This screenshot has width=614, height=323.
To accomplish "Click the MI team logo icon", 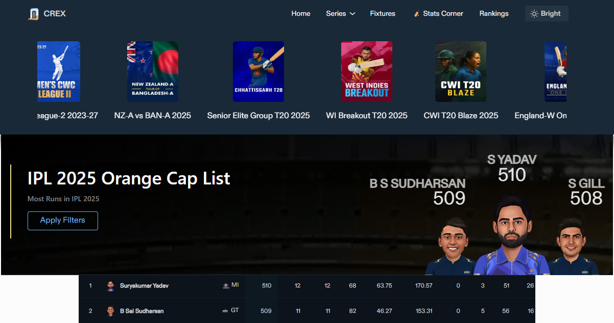I will tap(226, 286).
